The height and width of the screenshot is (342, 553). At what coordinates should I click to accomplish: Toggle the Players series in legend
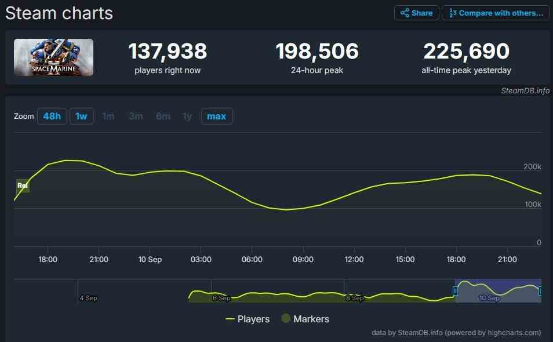[x=248, y=319]
